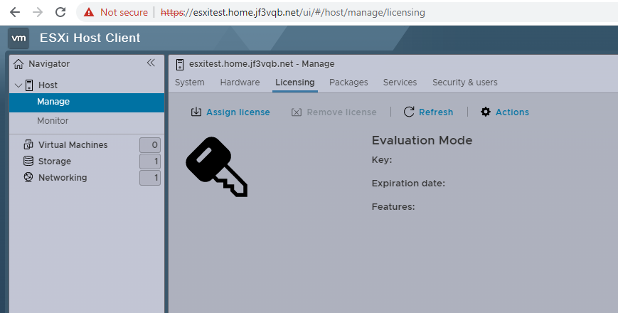
Task: Click the Navigator home icon
Action: pos(18,64)
